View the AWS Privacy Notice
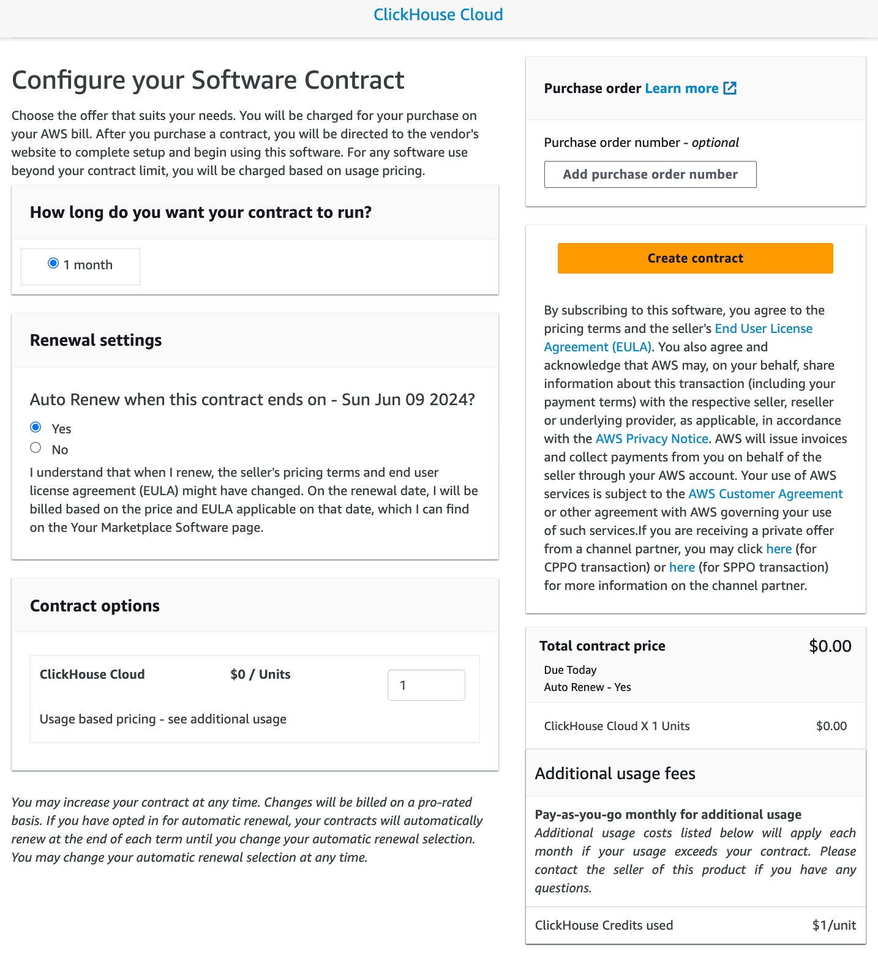The image size is (878, 956). coord(651,438)
